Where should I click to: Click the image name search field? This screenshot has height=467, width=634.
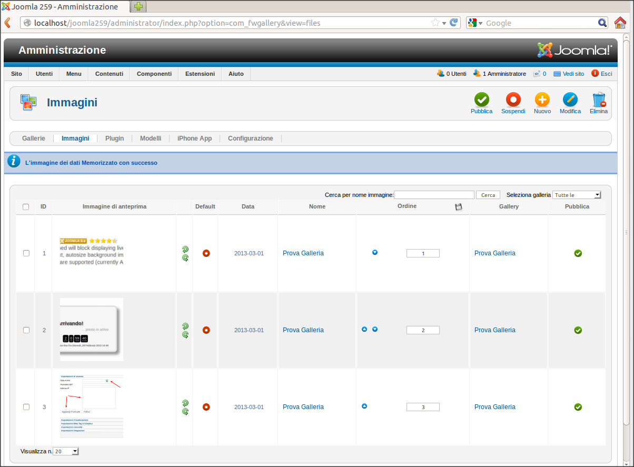click(x=434, y=195)
